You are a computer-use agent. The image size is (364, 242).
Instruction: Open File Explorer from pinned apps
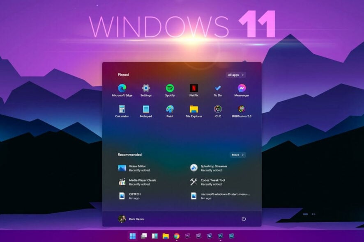(x=194, y=109)
